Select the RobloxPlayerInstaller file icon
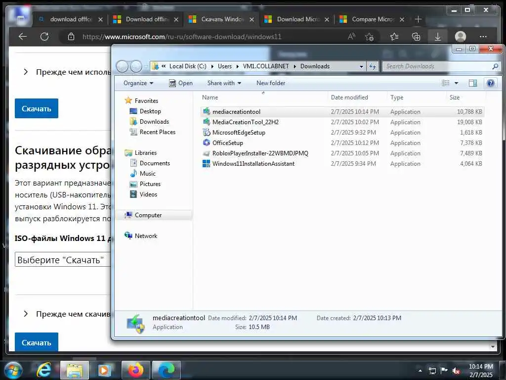 207,153
